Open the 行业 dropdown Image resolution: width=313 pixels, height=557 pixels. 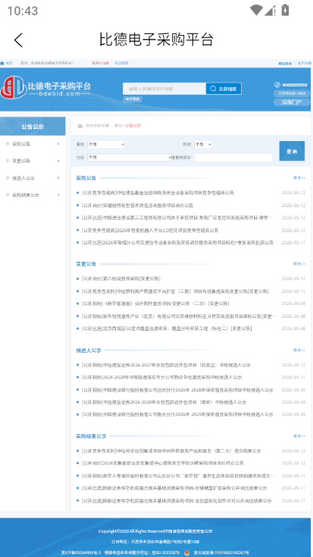click(x=130, y=157)
